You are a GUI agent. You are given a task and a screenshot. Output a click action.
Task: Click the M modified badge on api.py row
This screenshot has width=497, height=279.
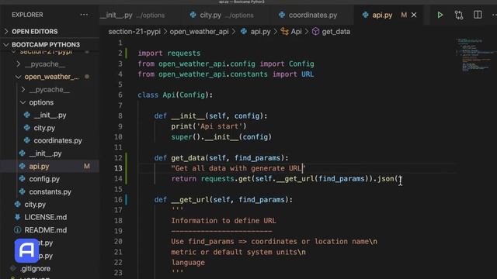pyautogui.click(x=86, y=166)
